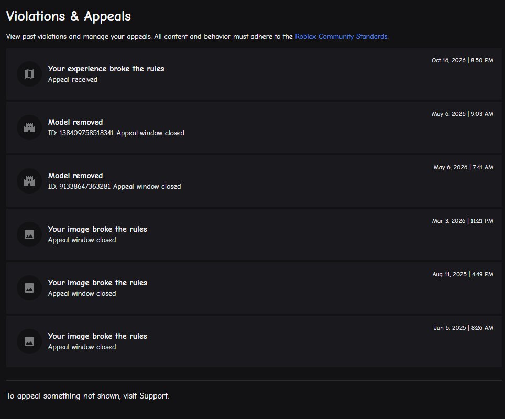This screenshot has height=419, width=505.
Task: Select model ID 91338647363281 text
Action: (79, 187)
